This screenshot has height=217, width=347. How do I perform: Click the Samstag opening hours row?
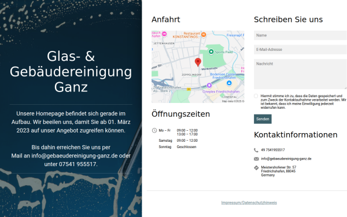click(178, 141)
